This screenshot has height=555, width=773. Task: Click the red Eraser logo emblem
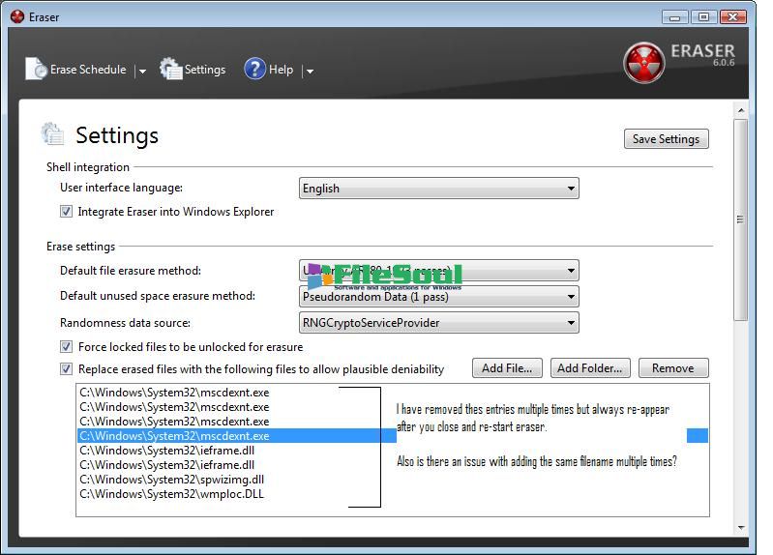[643, 63]
